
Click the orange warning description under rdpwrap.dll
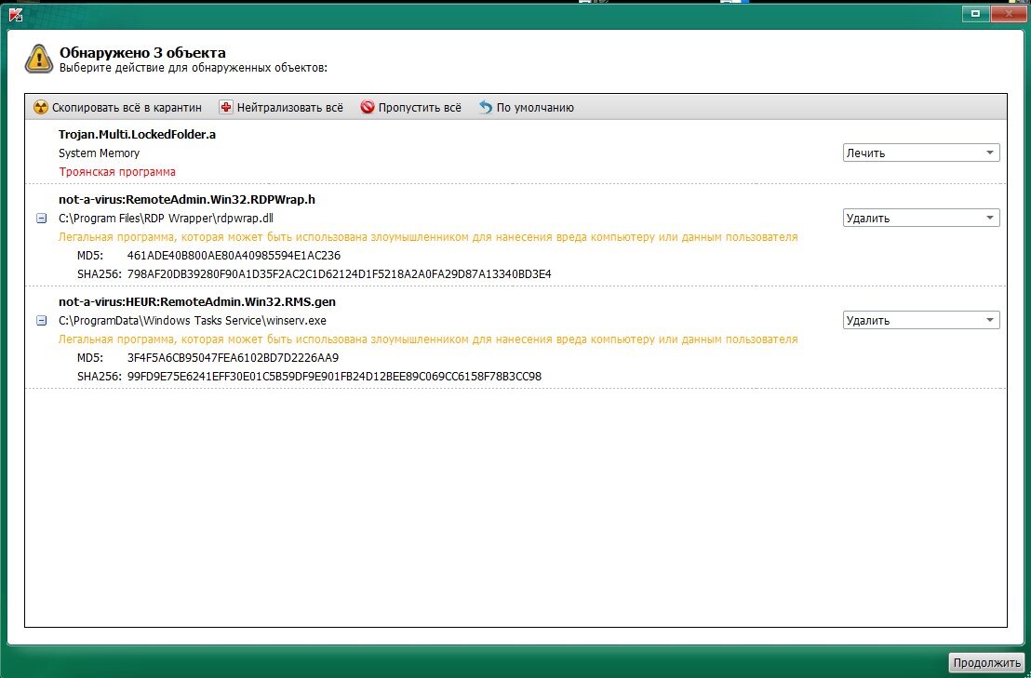click(x=428, y=237)
